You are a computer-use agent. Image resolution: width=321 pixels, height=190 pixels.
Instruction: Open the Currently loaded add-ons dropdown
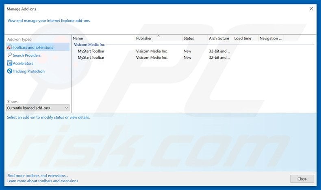pyautogui.click(x=38, y=108)
